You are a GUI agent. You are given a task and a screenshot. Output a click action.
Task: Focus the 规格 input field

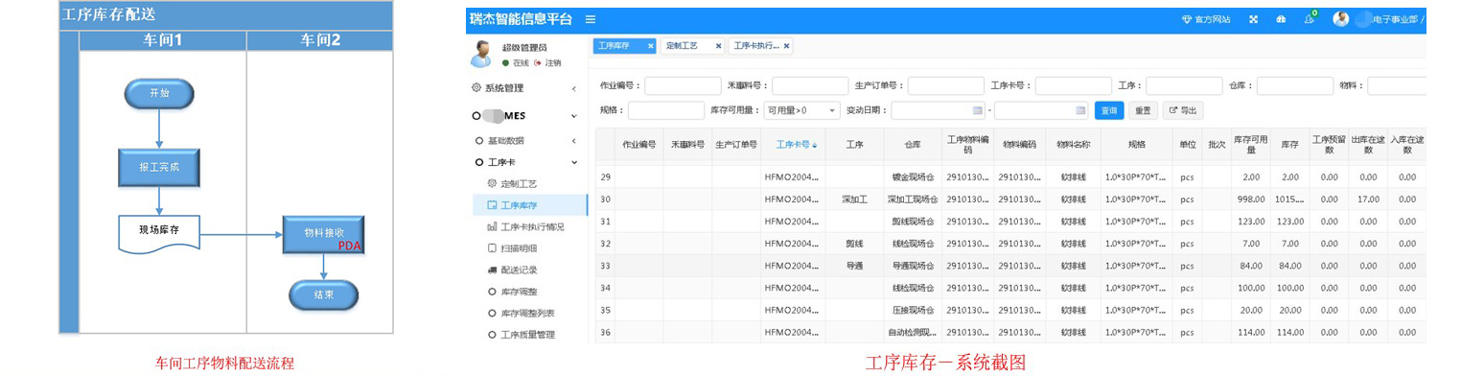coord(666,110)
